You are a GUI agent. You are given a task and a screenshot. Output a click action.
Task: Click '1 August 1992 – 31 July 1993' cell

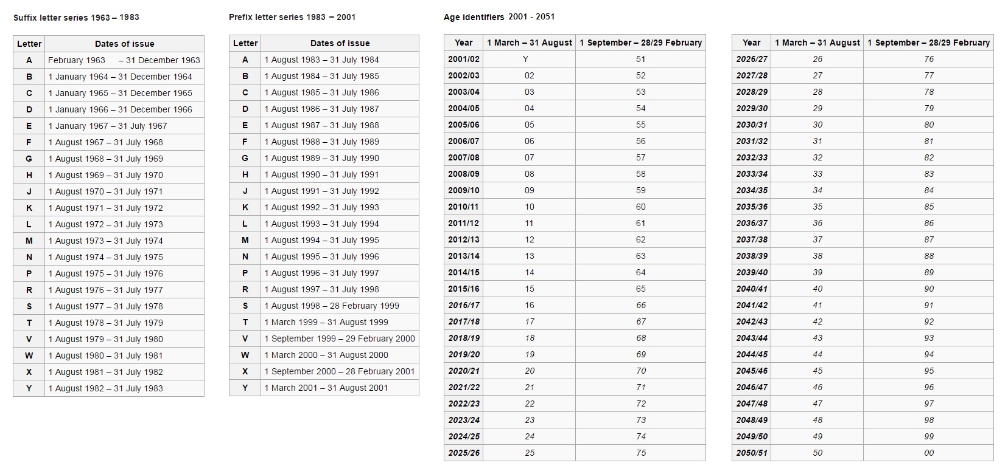click(x=340, y=207)
